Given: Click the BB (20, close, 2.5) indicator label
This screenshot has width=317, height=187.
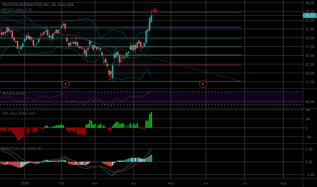Looking at the screenshot, I should click(17, 10).
